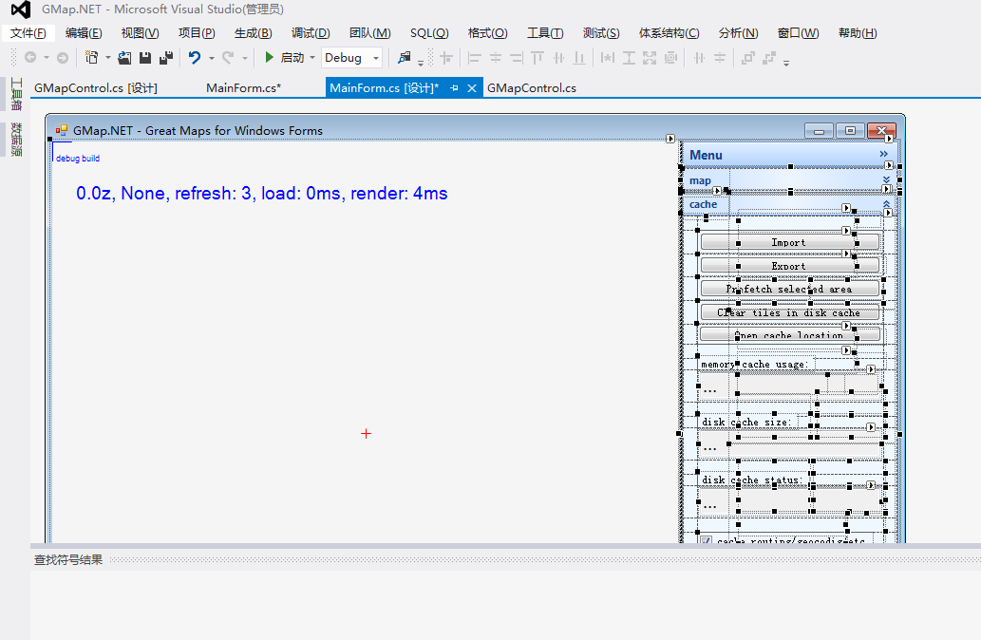Click the Bring to Front icon
This screenshot has height=640, width=981.
pos(747,58)
